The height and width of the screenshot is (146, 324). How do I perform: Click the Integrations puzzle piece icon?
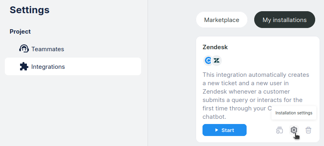coord(24,66)
